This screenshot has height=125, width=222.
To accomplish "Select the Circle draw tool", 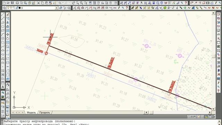I will point(3,39).
